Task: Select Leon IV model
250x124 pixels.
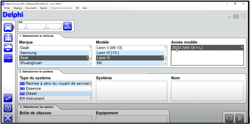Action: [130, 58]
